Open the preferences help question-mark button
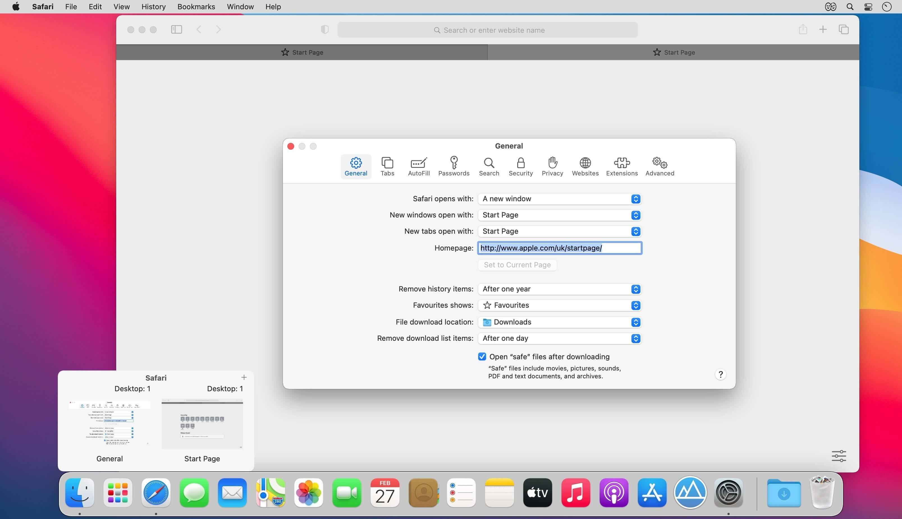Image resolution: width=902 pixels, height=519 pixels. tap(720, 375)
